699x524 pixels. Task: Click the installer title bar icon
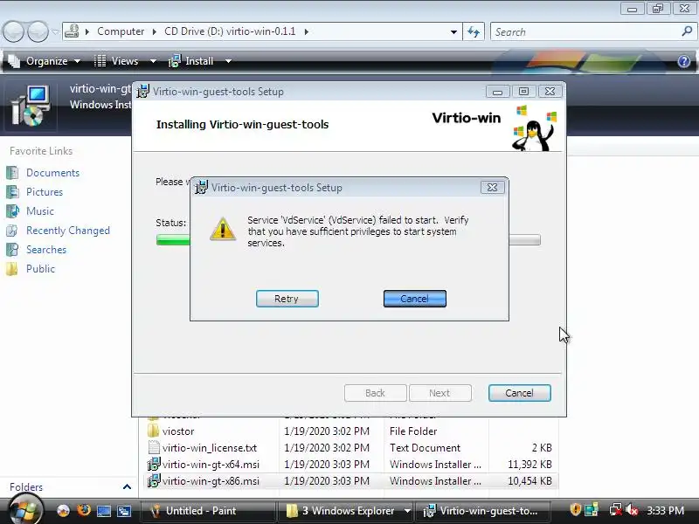pyautogui.click(x=143, y=92)
